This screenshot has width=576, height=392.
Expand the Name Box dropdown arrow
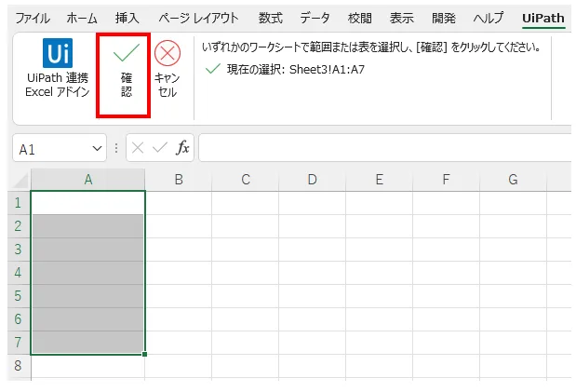coord(98,149)
